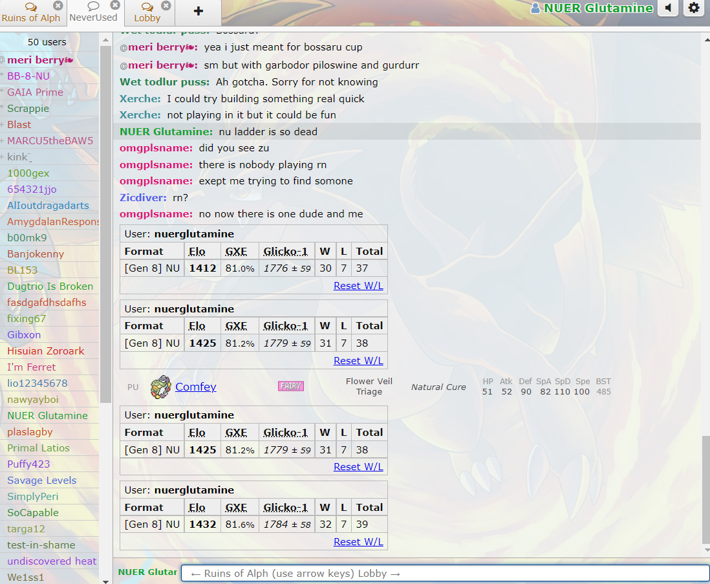Click the 50 users count header
Screen dimensions: 710x584
[47, 42]
